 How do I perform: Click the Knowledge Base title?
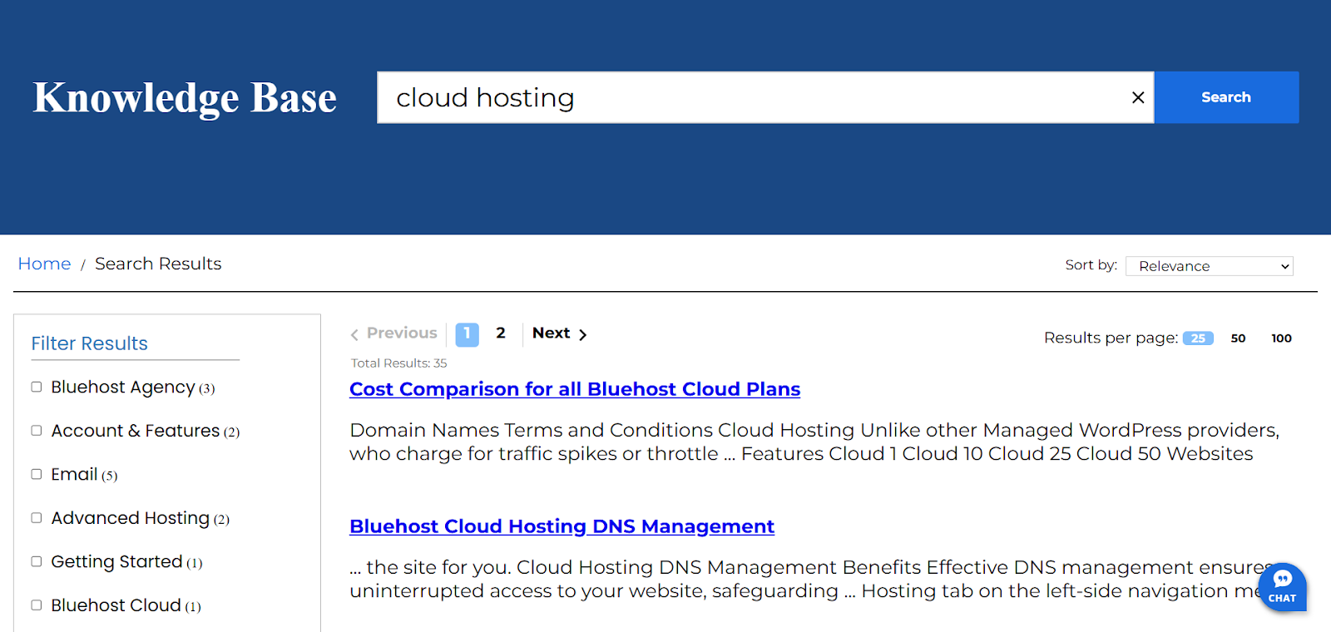pos(185,97)
